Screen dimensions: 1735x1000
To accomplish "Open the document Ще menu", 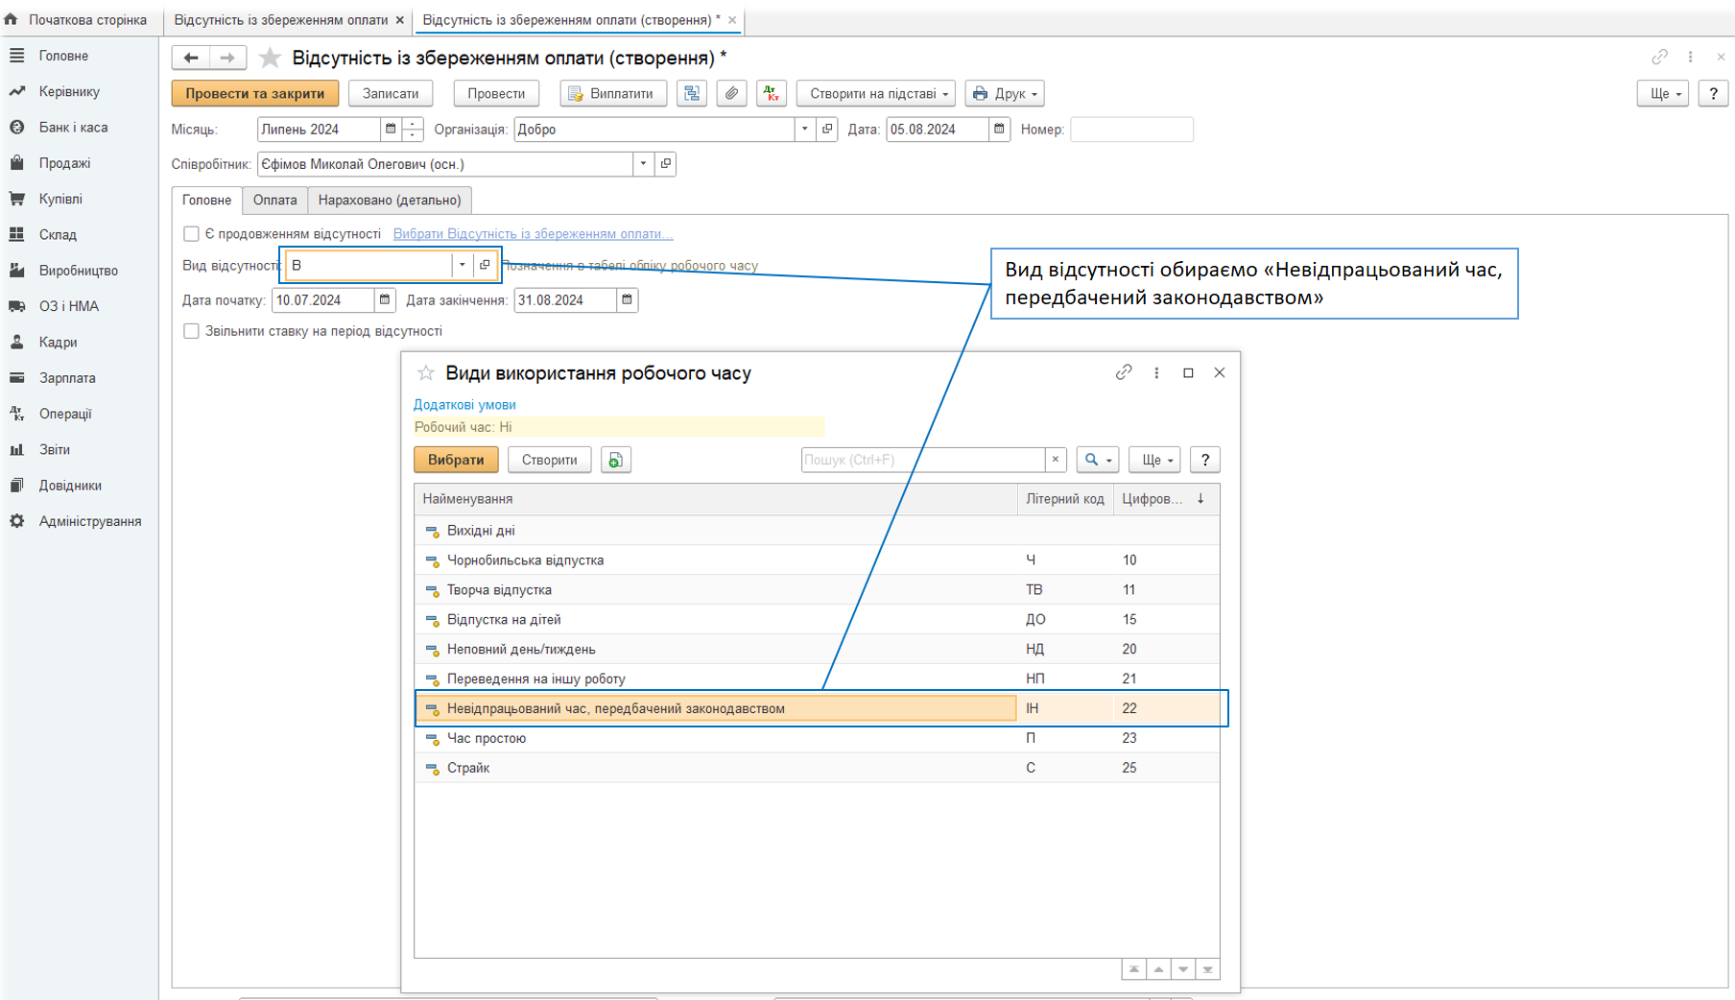I will coord(1662,93).
